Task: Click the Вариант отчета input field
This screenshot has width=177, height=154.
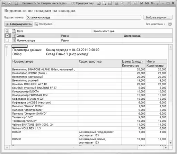Action: click(x=83, y=17)
